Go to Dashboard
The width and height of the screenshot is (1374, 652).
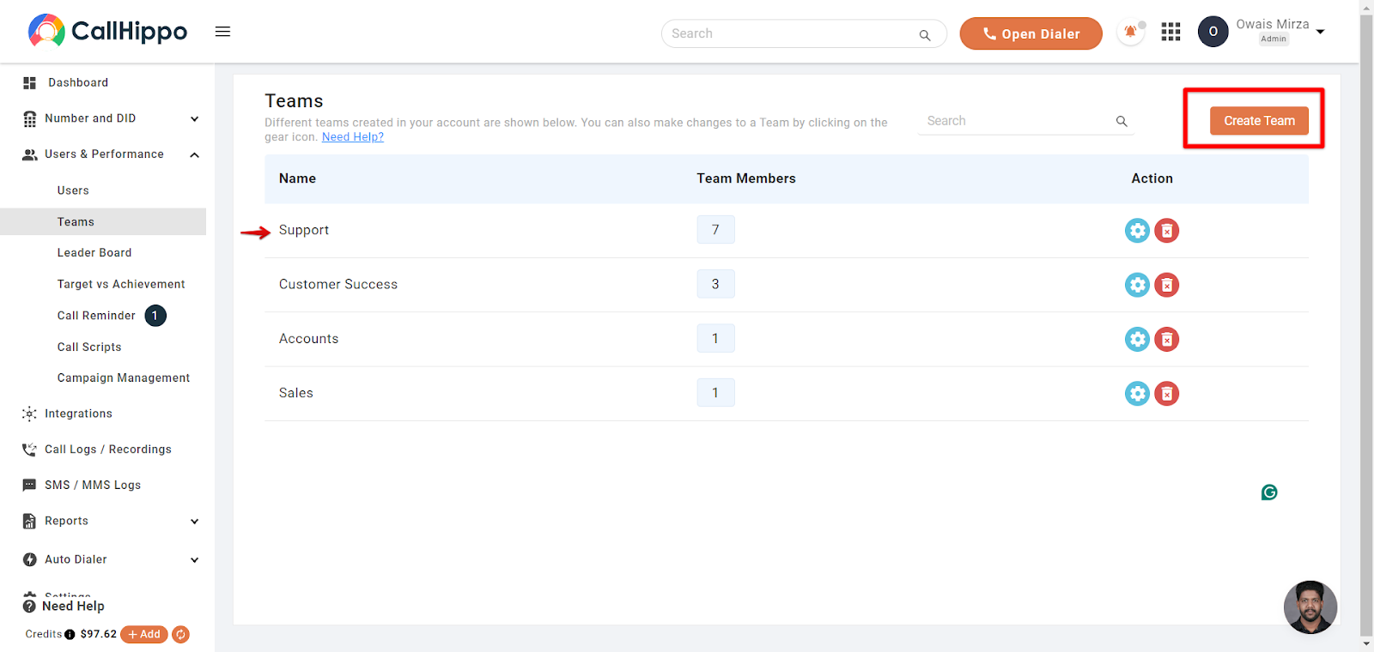tap(78, 83)
